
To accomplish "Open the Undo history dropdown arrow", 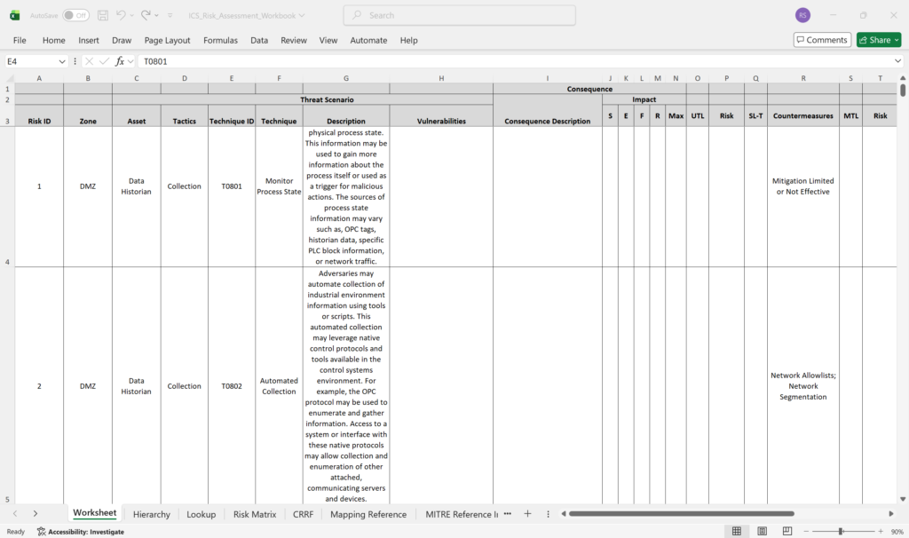I will (132, 16).
